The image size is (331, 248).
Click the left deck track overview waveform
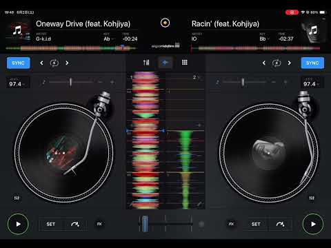(71, 48)
